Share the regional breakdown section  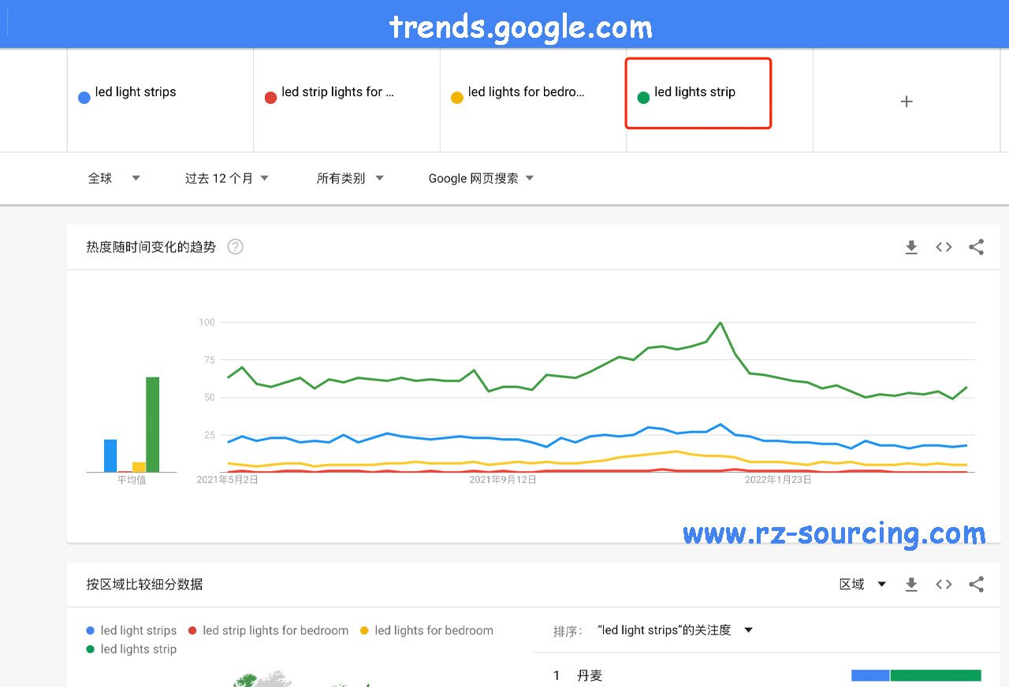[976, 585]
